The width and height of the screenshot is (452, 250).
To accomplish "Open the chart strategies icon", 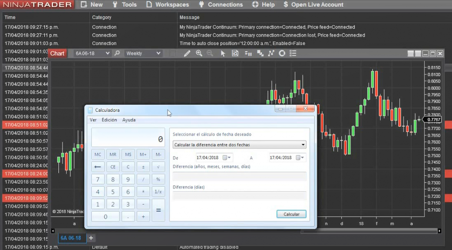I will click(x=282, y=53).
